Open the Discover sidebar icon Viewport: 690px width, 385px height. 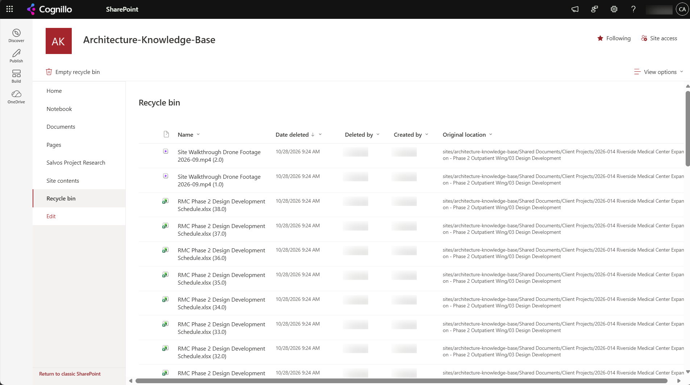(x=16, y=36)
